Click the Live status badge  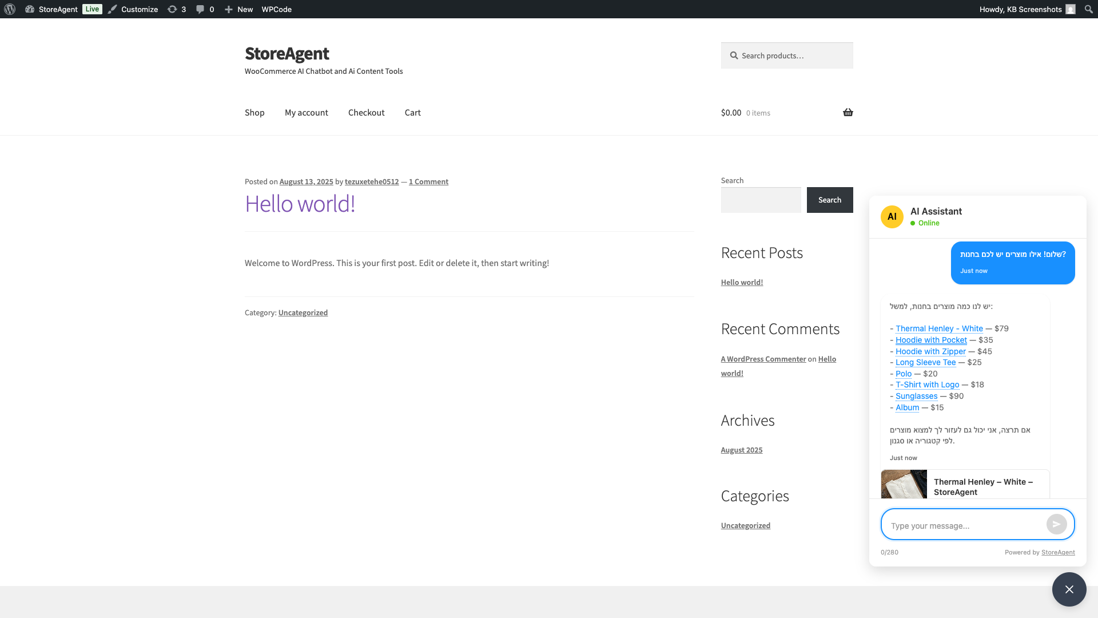click(x=92, y=9)
